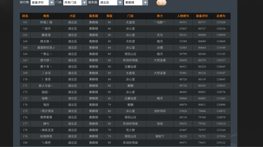Select character name 鬼欣
This screenshot has width=263, height=147.
pyautogui.click(x=46, y=105)
